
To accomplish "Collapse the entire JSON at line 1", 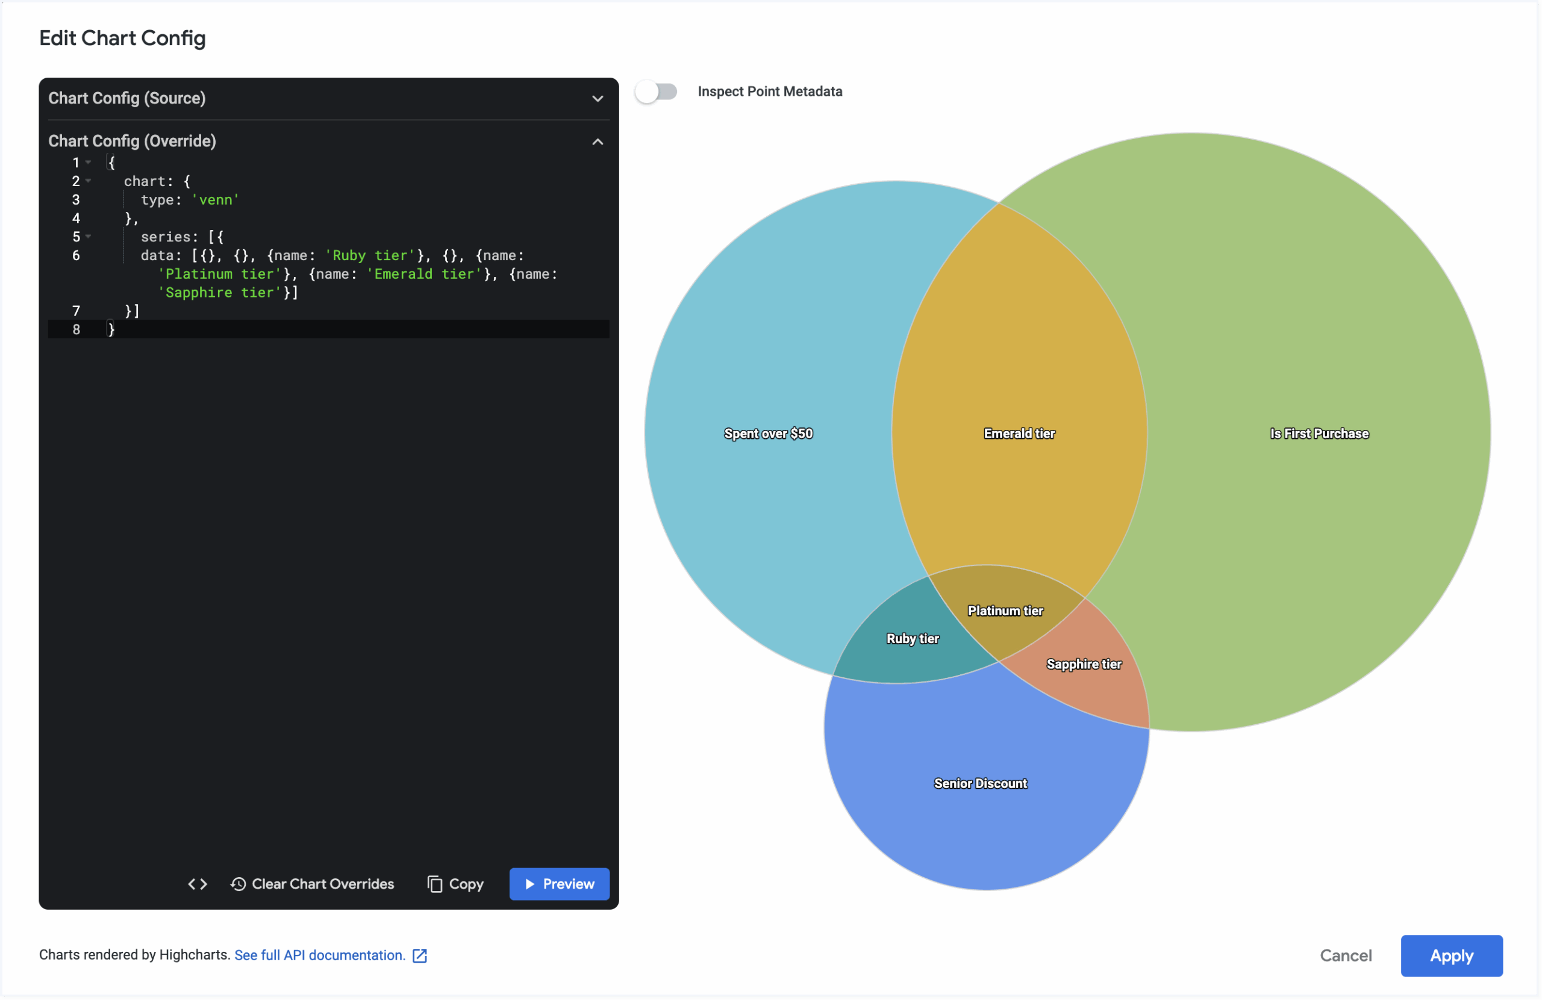I will (89, 163).
